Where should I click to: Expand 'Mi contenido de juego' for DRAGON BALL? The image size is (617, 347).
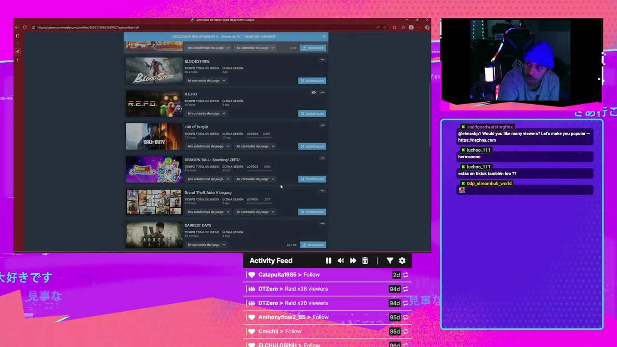[x=255, y=179]
